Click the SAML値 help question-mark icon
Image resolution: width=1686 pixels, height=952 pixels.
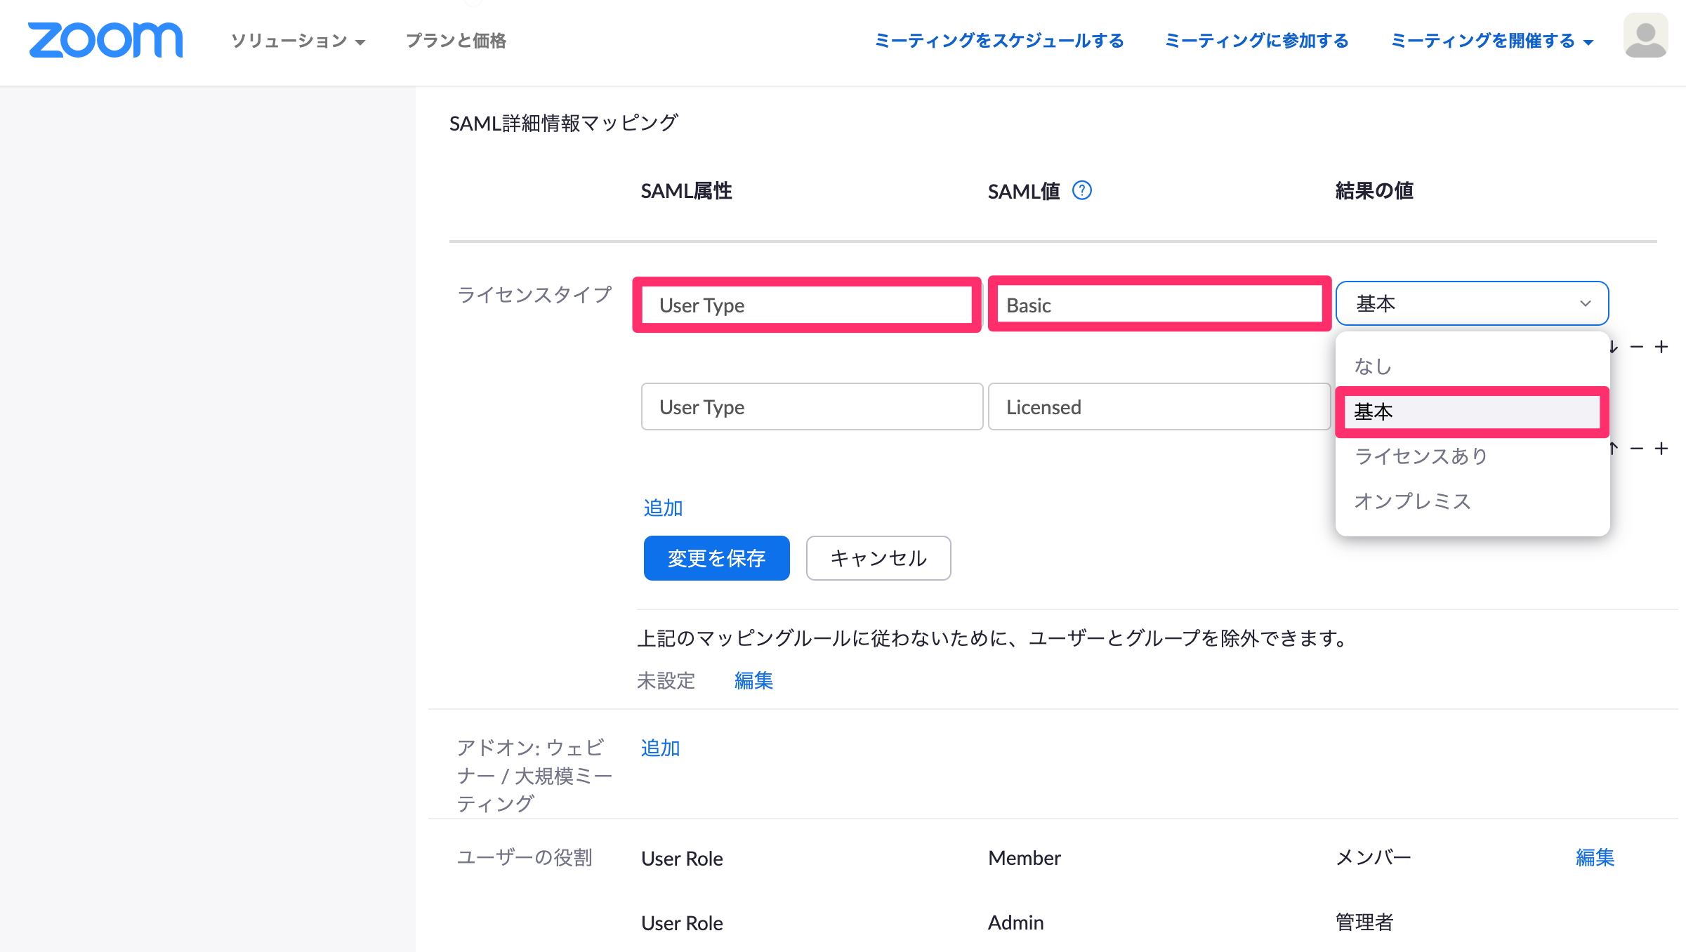pos(1082,190)
